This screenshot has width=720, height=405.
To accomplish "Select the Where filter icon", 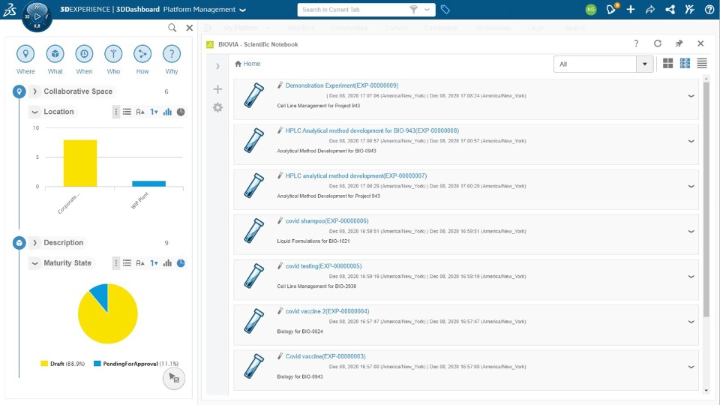I will click(25, 54).
